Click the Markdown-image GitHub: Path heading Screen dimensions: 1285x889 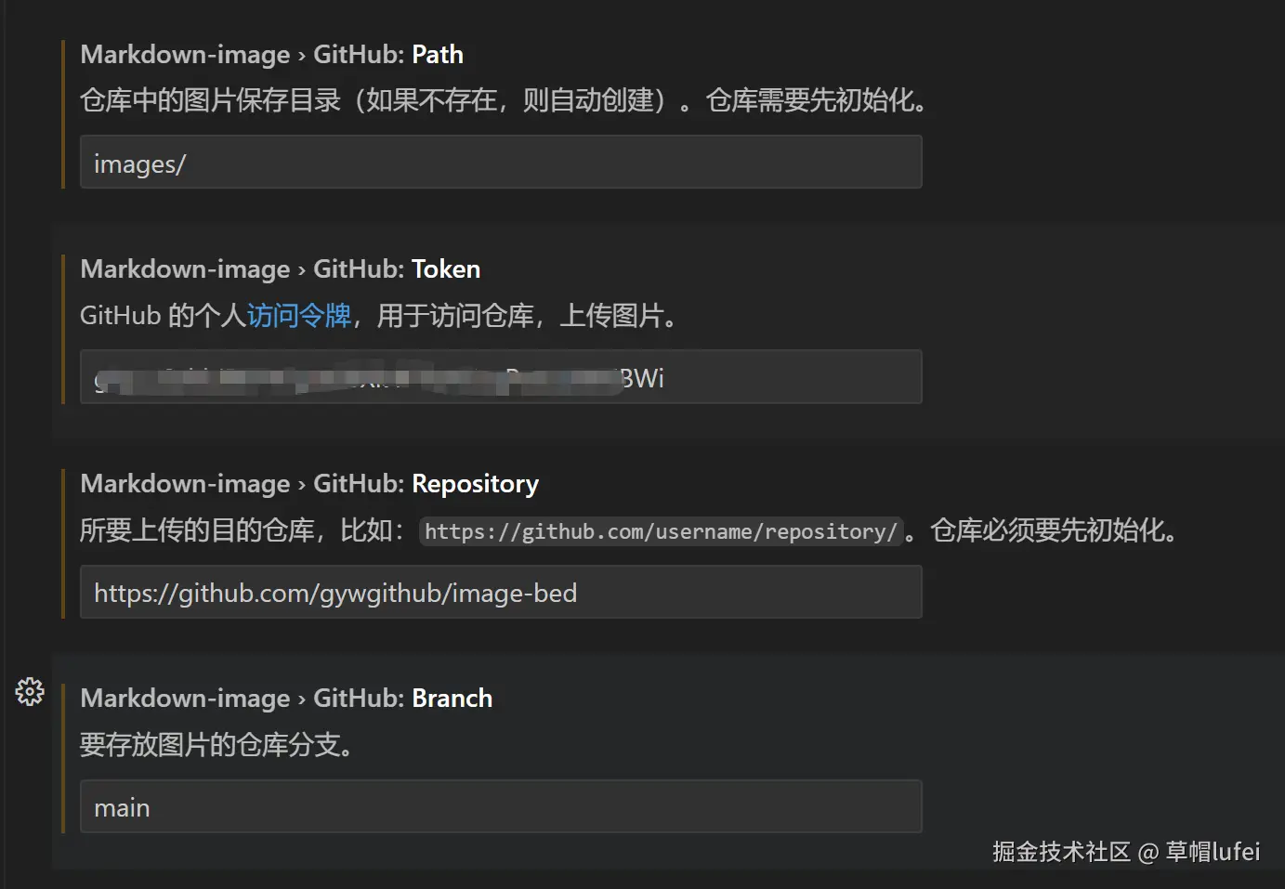coord(271,55)
